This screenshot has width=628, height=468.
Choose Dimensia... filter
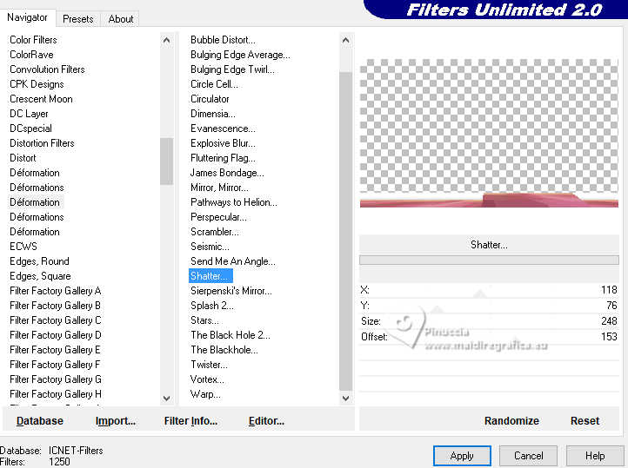pyautogui.click(x=213, y=114)
